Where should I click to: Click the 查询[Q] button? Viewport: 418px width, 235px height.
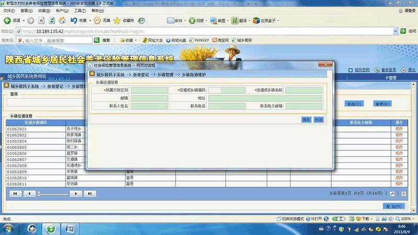click(354, 103)
